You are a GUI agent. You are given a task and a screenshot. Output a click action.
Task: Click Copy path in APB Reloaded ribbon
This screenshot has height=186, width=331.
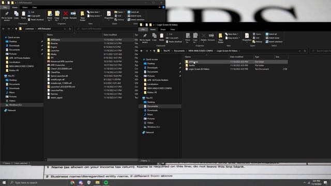[34, 16]
